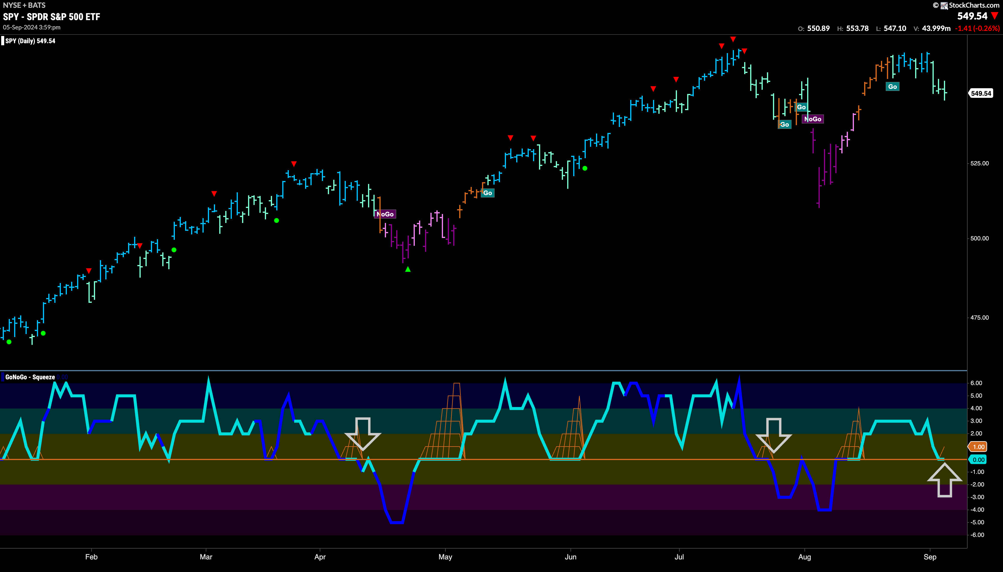Click the green circle marker in early June
Viewport: 1003px width, 572px height.
point(585,168)
